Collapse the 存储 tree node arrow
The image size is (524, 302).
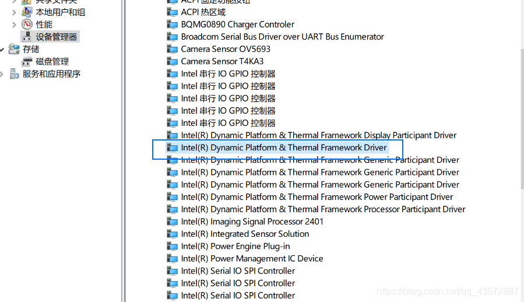click(x=2, y=50)
